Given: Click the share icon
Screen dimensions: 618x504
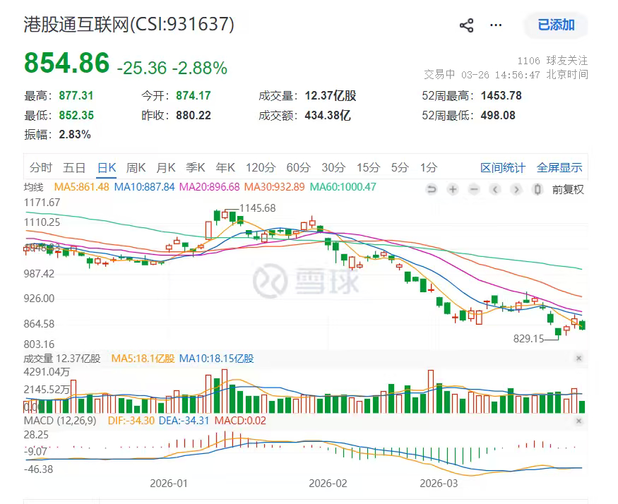Looking at the screenshot, I should tap(466, 25).
